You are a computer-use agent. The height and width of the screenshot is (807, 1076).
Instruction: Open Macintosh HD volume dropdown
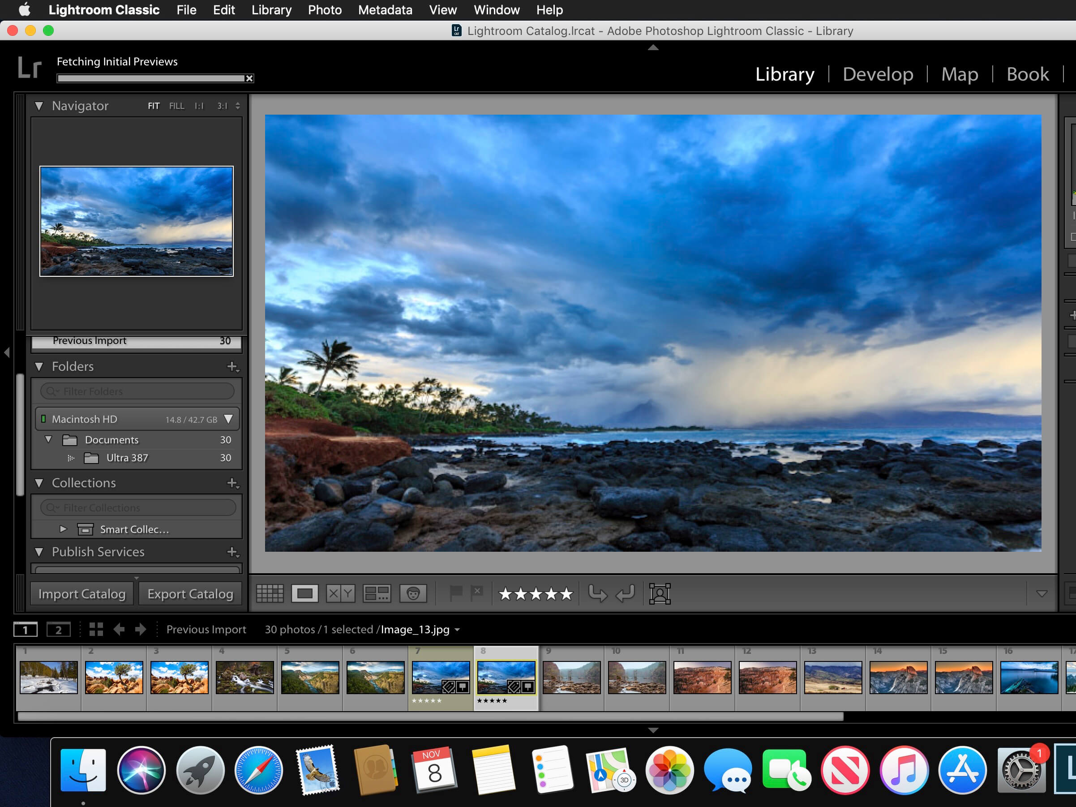(x=228, y=419)
